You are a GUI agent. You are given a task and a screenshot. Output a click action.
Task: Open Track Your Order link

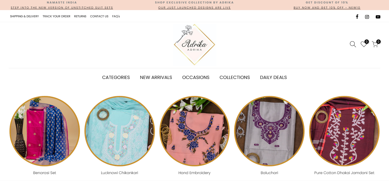[57, 16]
